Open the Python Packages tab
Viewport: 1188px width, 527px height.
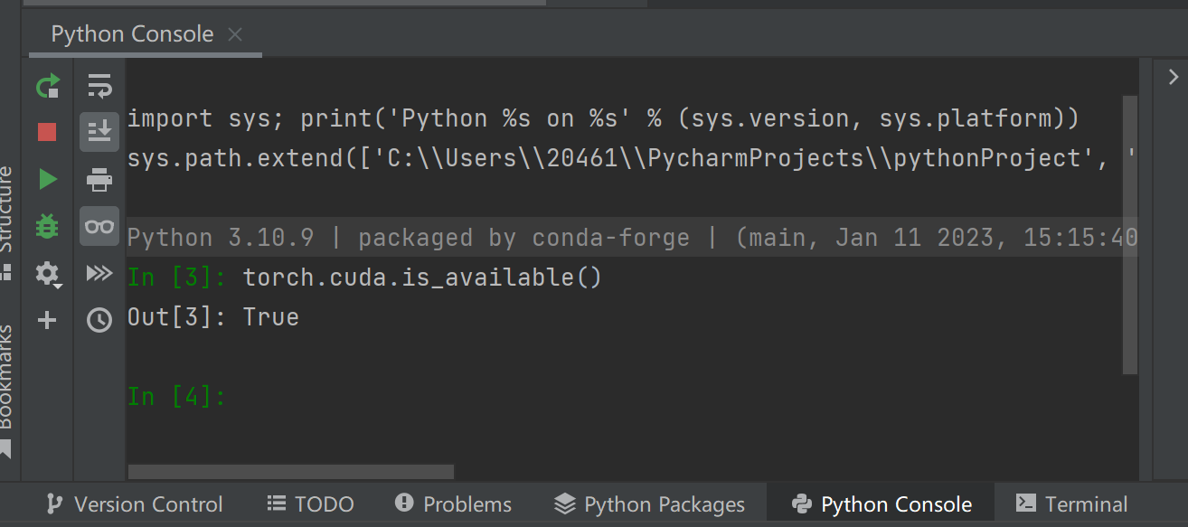click(x=649, y=503)
